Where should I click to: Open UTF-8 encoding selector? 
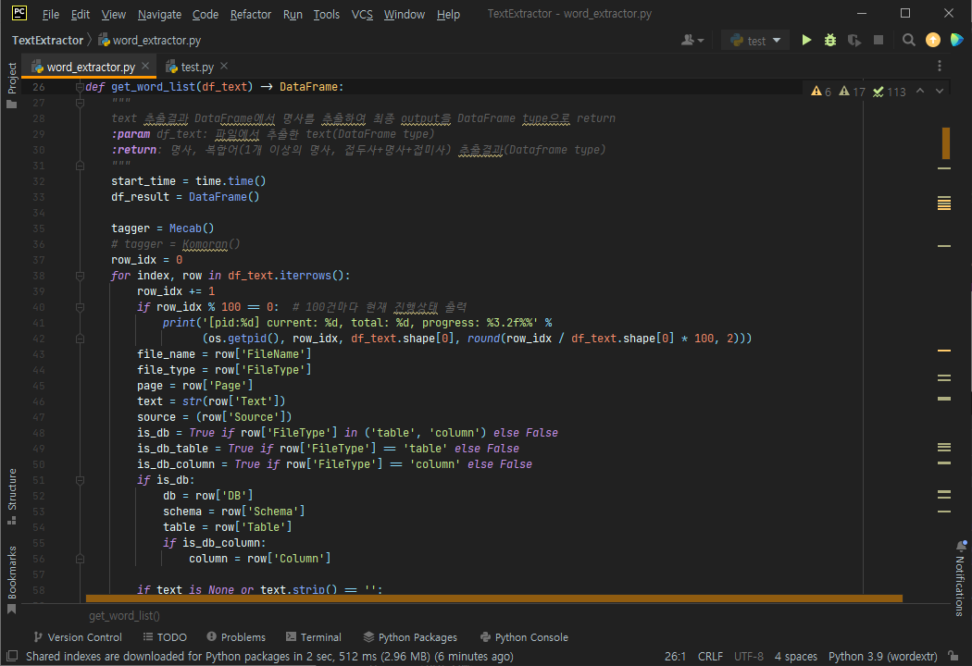pyautogui.click(x=749, y=656)
